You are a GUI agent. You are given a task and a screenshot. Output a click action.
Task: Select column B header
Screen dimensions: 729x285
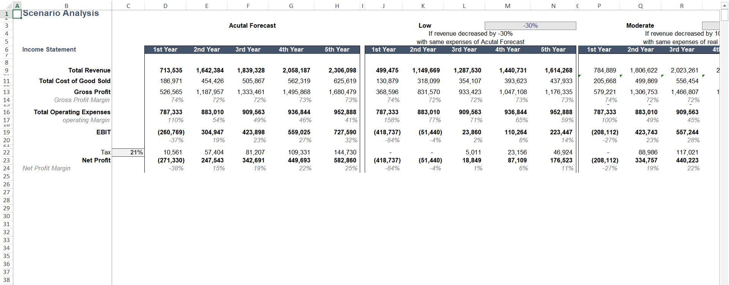(66, 6)
